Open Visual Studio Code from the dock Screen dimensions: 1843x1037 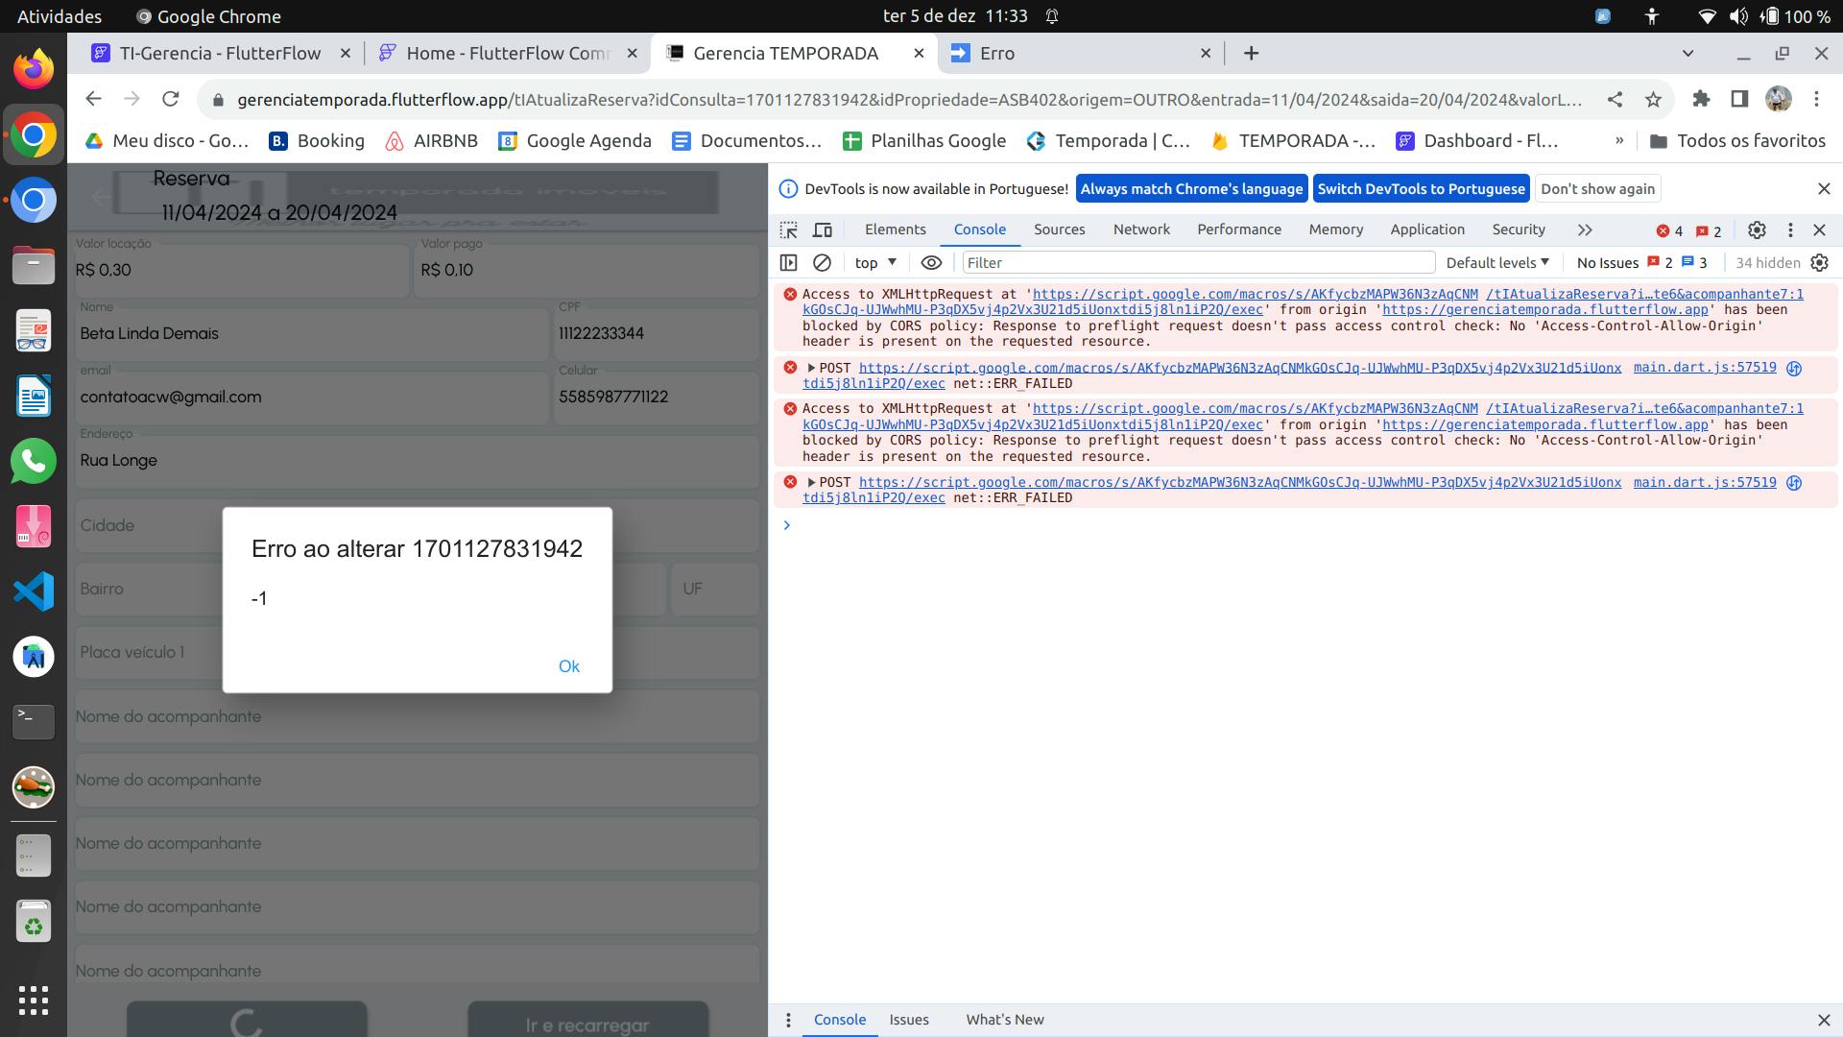pos(34,591)
